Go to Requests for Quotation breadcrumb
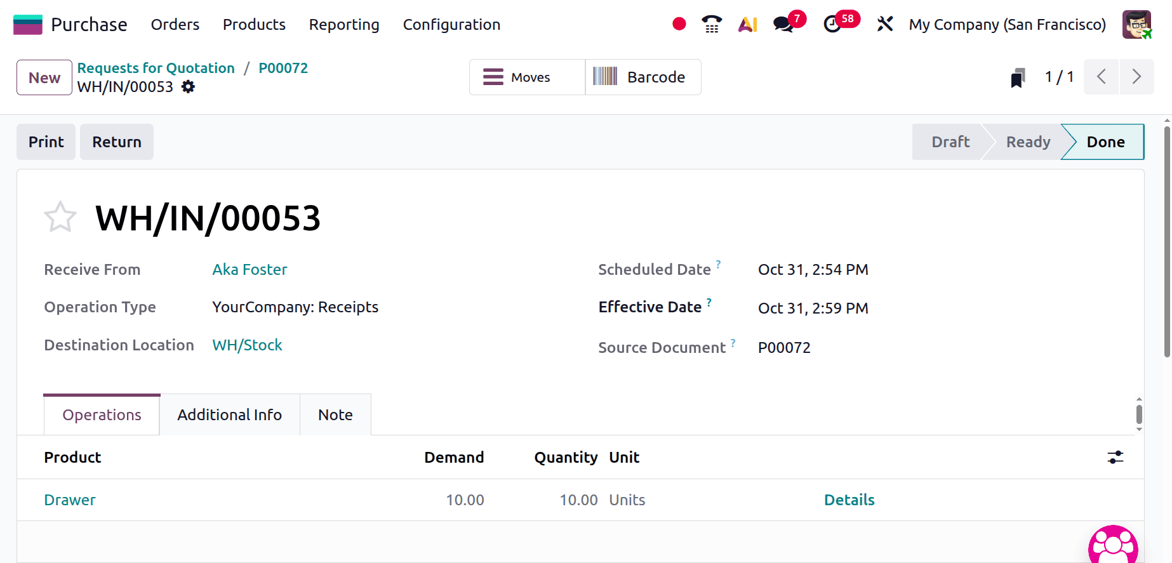The width and height of the screenshot is (1172, 563). pyautogui.click(x=156, y=68)
